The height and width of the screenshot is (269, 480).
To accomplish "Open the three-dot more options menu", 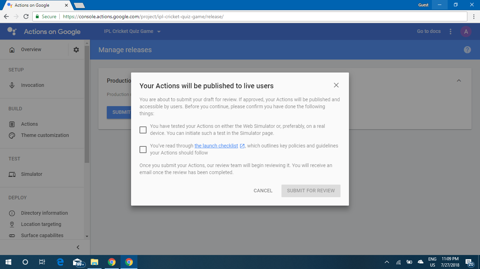I will click(x=450, y=32).
